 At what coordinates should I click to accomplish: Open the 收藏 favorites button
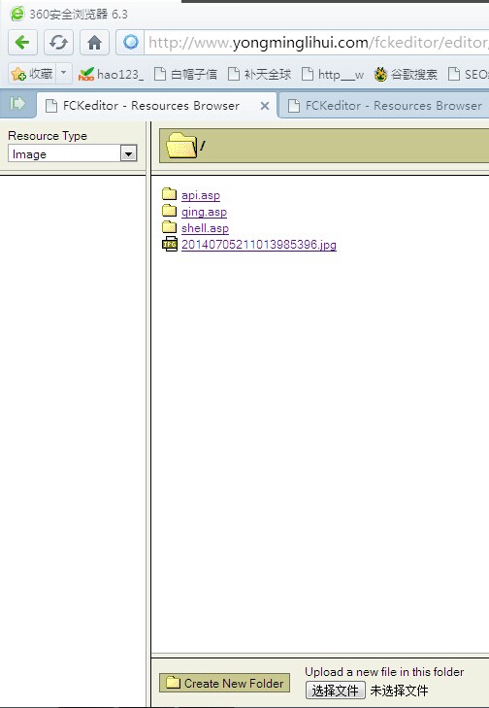(32, 74)
